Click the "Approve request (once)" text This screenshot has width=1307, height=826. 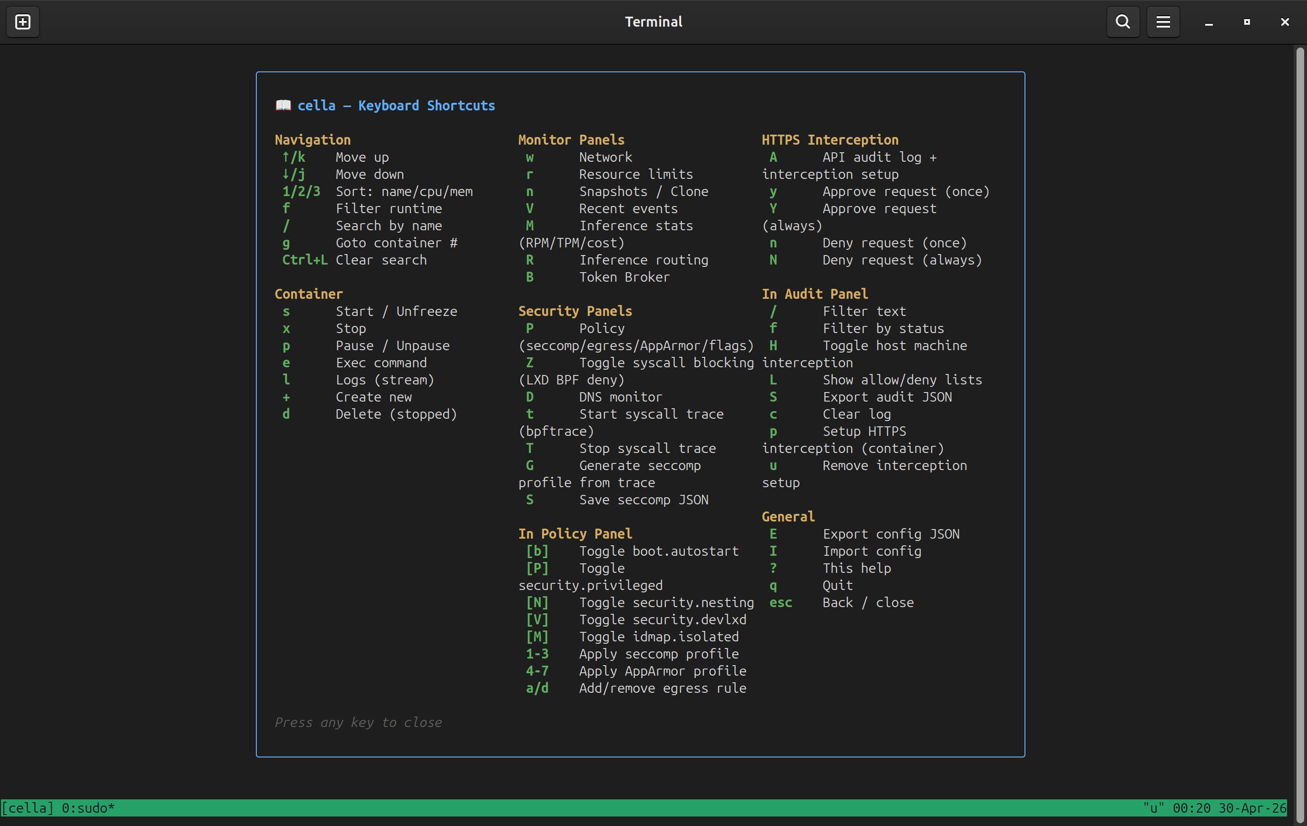tap(907, 192)
